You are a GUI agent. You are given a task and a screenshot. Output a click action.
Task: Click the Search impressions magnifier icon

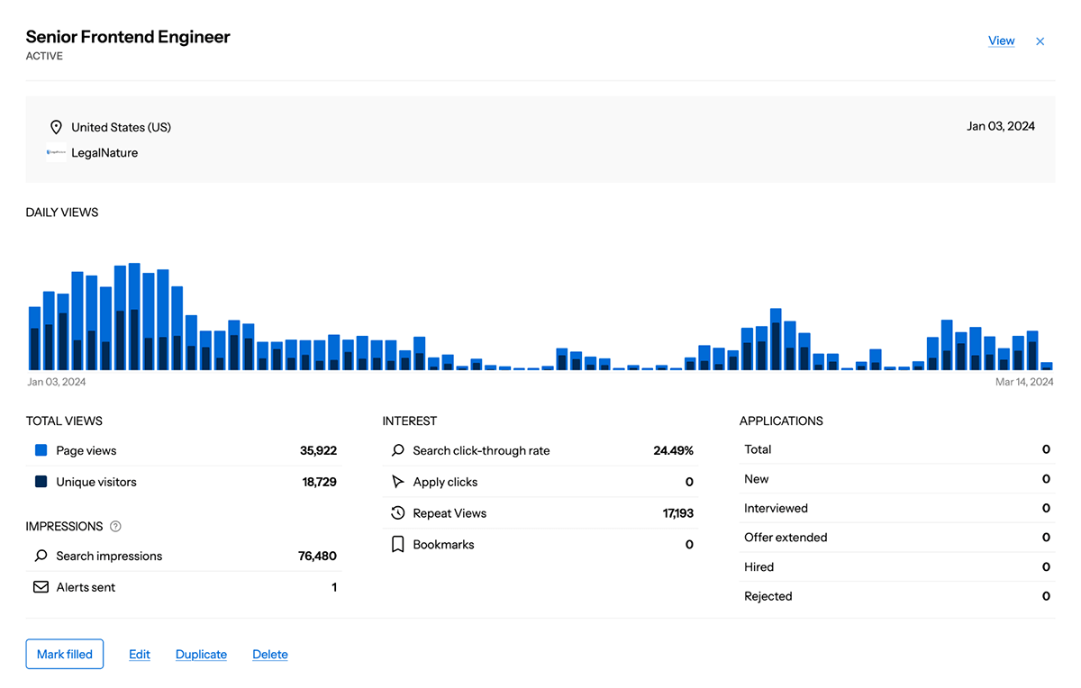click(x=41, y=557)
